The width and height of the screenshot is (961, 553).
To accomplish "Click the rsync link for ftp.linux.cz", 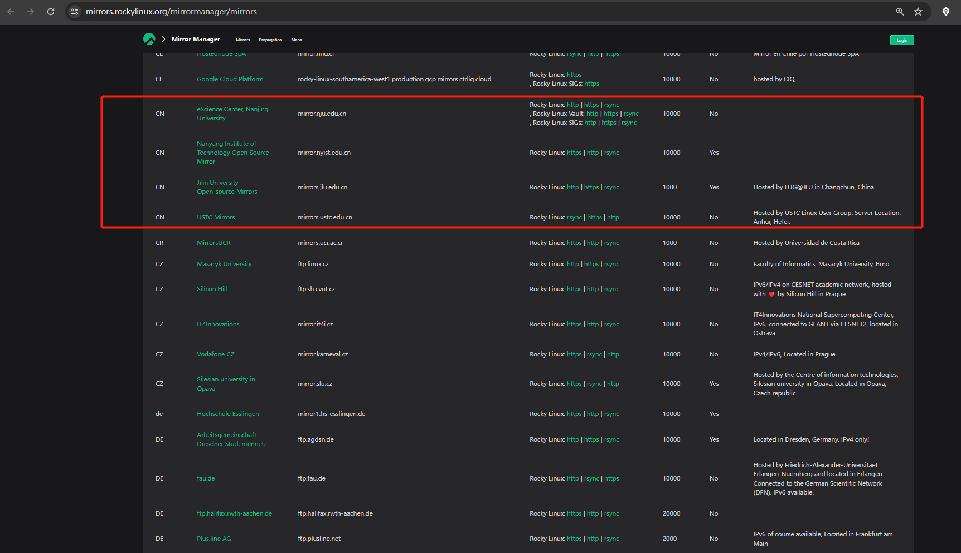I will [x=611, y=264].
